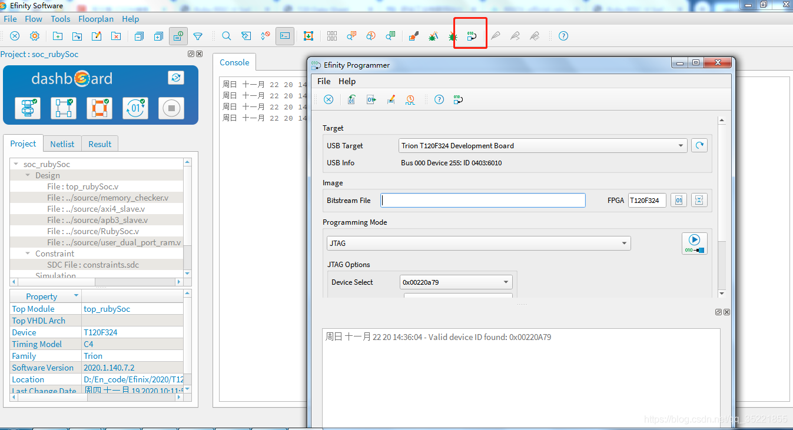This screenshot has height=430, width=793.
Task: Click the Timing Browser clock toolbar icon
Action: click(x=371, y=36)
